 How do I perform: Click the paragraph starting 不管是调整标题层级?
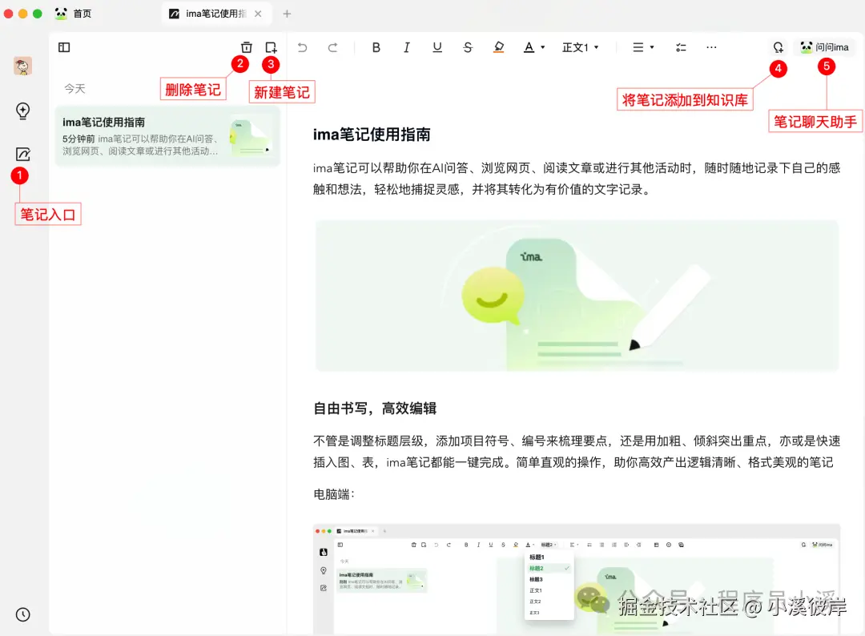pos(577,451)
